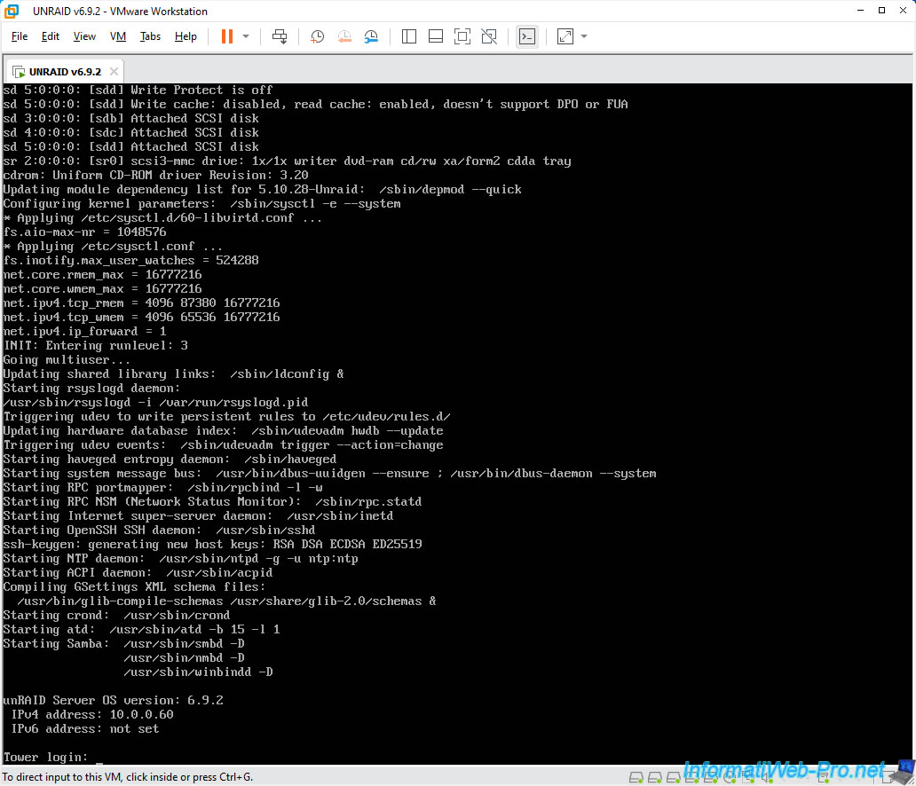Open the File menu
Image resolution: width=916 pixels, height=786 pixels.
(x=20, y=36)
